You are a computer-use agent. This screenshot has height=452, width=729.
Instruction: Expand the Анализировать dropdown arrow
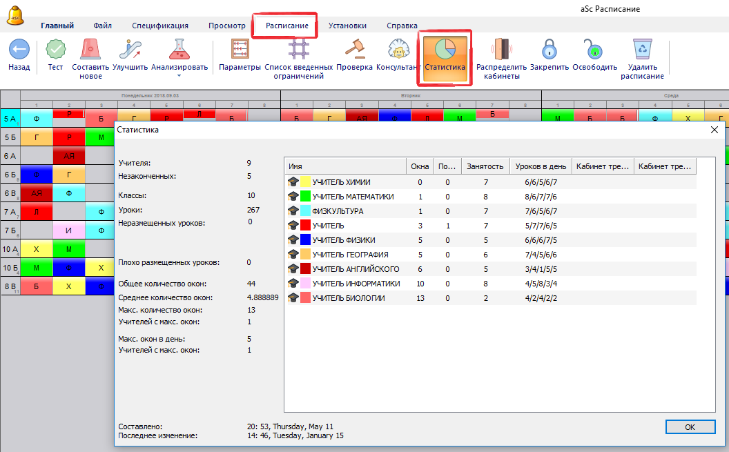click(179, 76)
